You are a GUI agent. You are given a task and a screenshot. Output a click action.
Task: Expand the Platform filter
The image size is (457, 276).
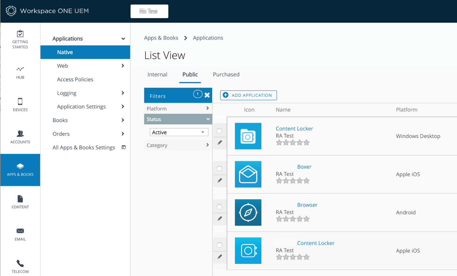(x=178, y=108)
